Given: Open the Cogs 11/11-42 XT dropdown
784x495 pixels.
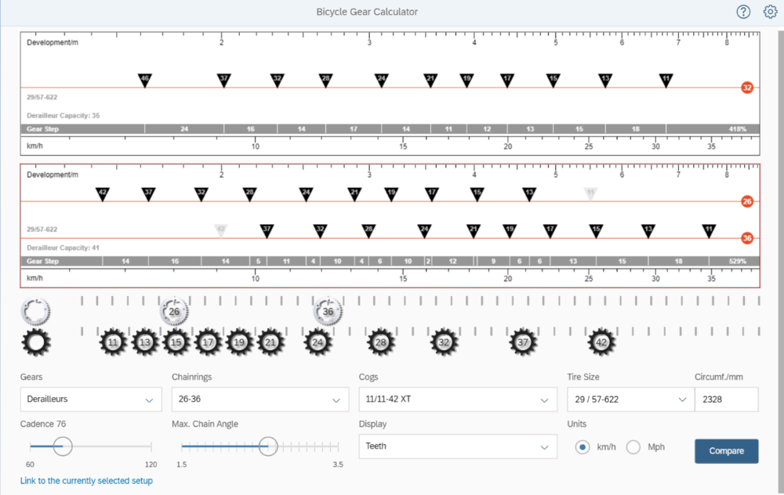Looking at the screenshot, I should click(x=458, y=399).
